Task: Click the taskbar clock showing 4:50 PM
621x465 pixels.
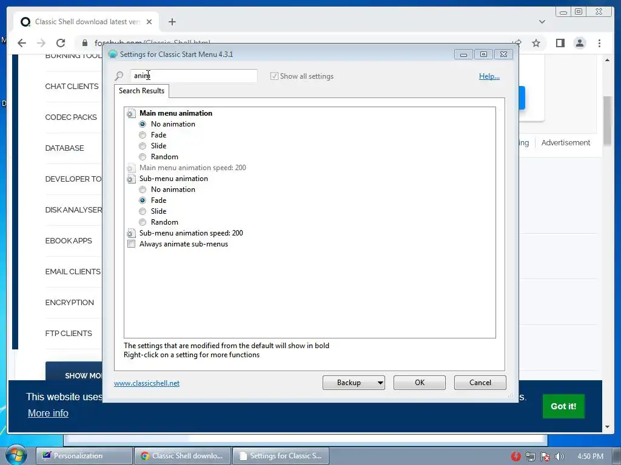Action: point(590,457)
